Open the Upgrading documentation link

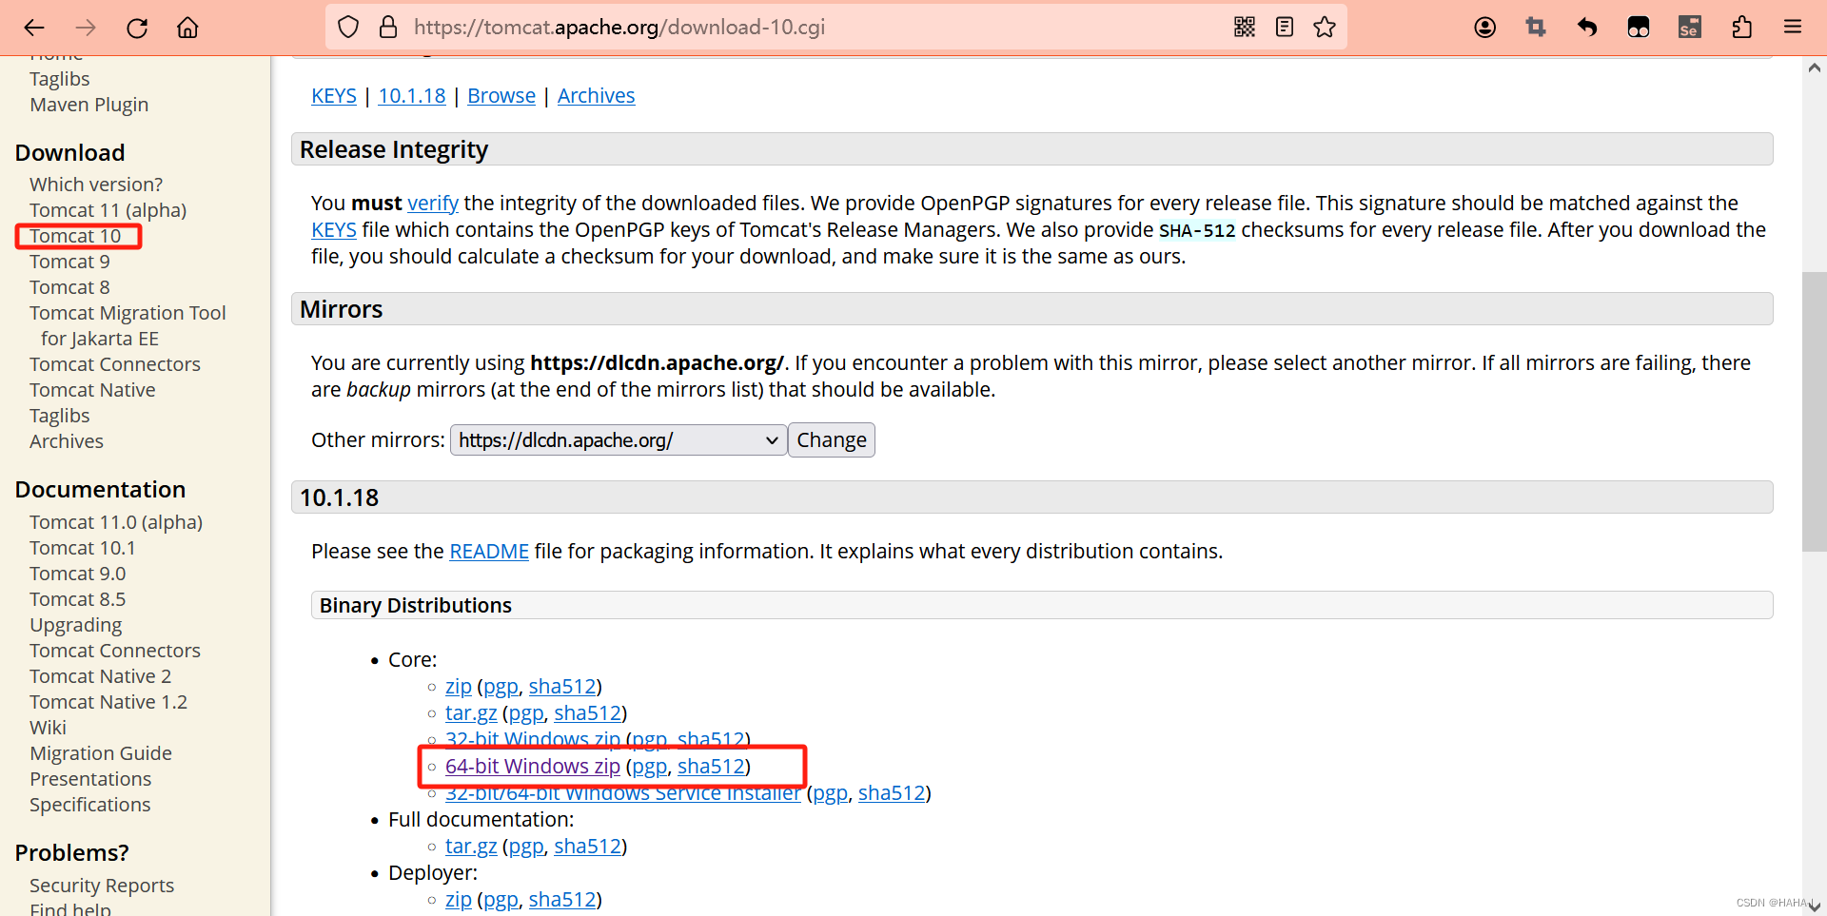(x=76, y=625)
